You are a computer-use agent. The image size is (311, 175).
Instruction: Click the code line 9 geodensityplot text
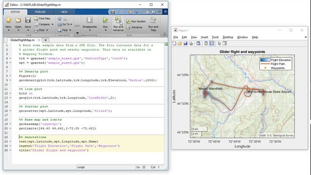pyautogui.click(x=87, y=80)
